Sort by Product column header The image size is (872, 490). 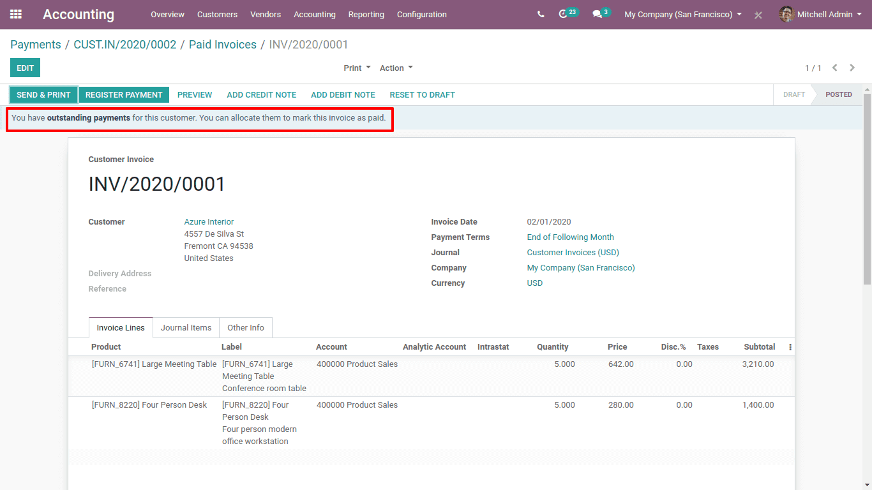[x=106, y=347]
